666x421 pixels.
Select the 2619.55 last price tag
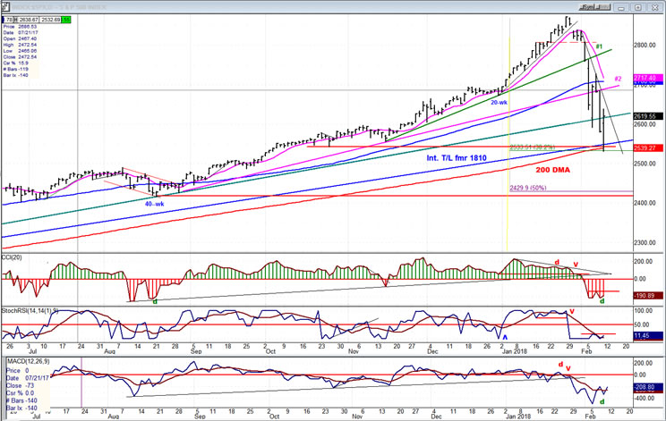[x=647, y=116]
